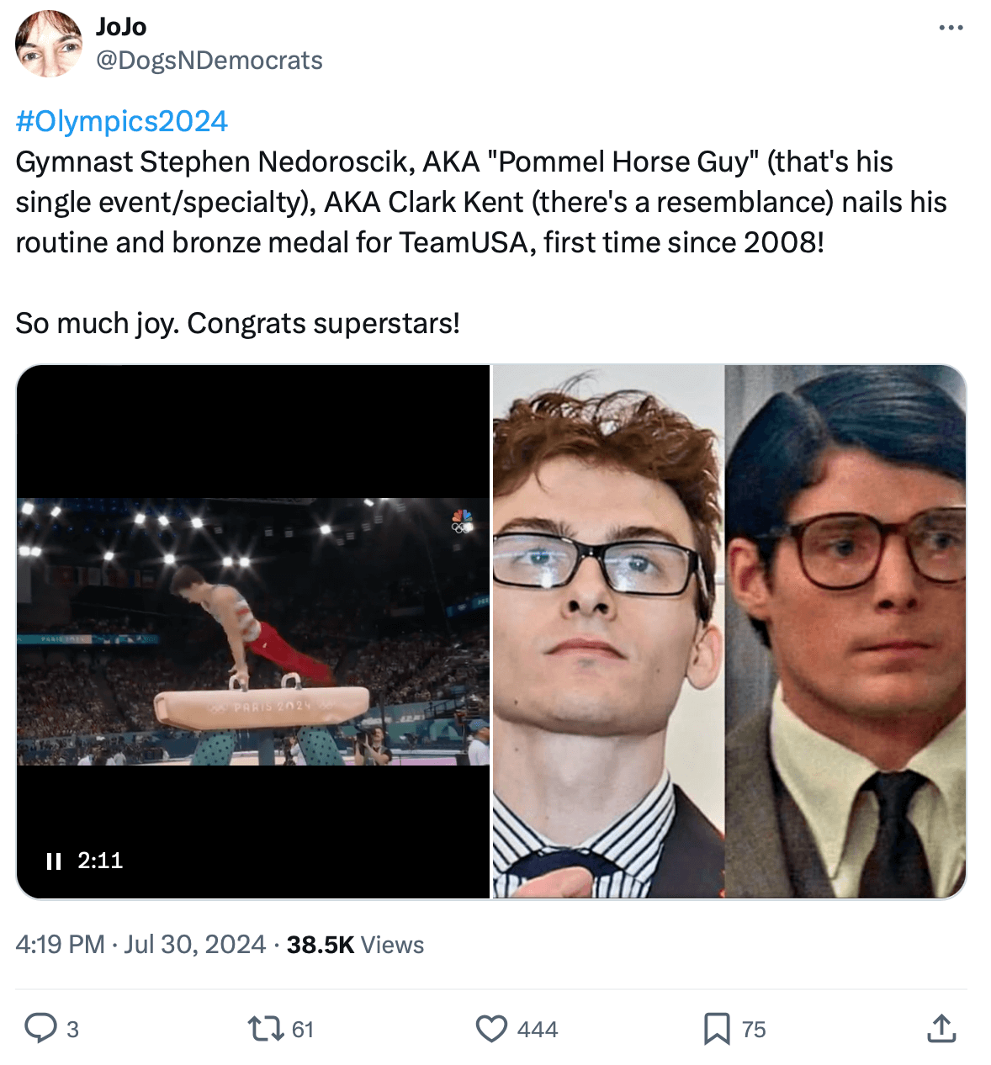
Task: Like the tweet with the heart icon
Action: click(491, 1028)
